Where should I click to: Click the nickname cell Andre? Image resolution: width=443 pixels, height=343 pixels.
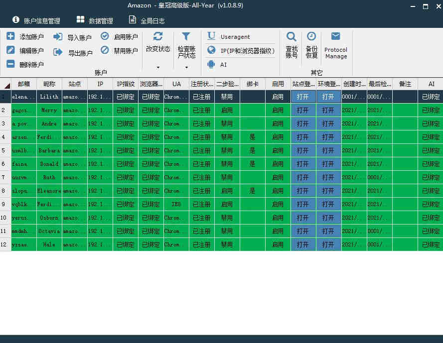(x=49, y=123)
